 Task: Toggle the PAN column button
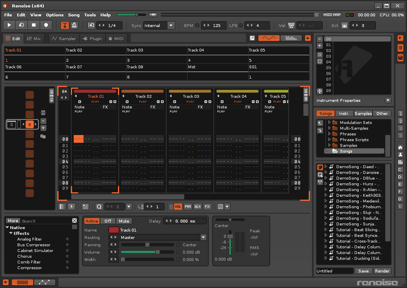coord(188,207)
